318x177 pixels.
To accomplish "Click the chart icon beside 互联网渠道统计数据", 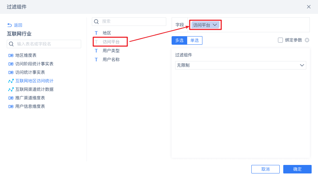I will 11,89.
